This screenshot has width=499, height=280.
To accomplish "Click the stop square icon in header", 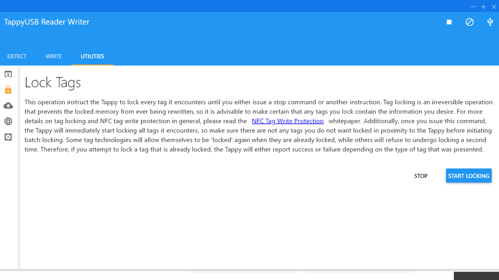I will point(449,22).
